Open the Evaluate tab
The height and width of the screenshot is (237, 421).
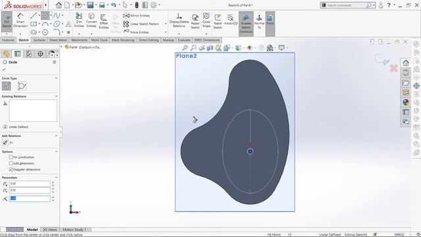click(x=184, y=40)
